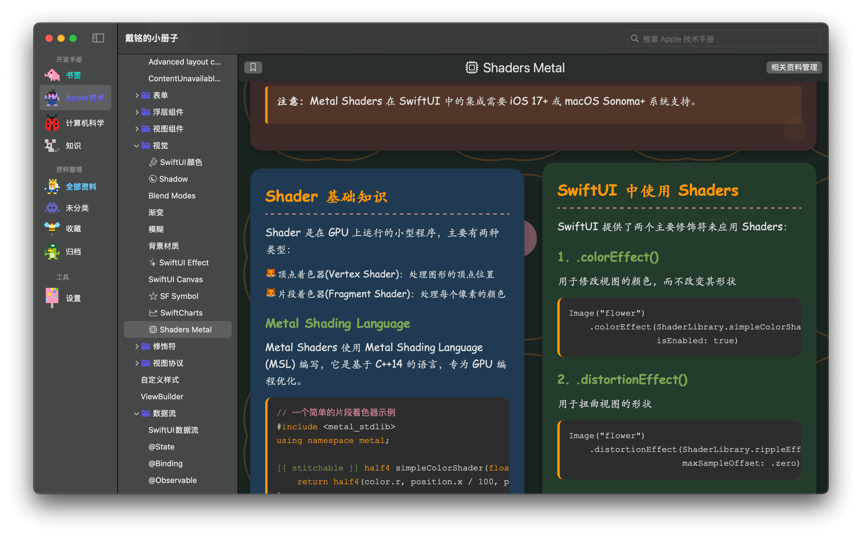This screenshot has height=538, width=862.
Task: Click the sparkle icon beside SwiftUI Effect
Action: [x=153, y=263]
